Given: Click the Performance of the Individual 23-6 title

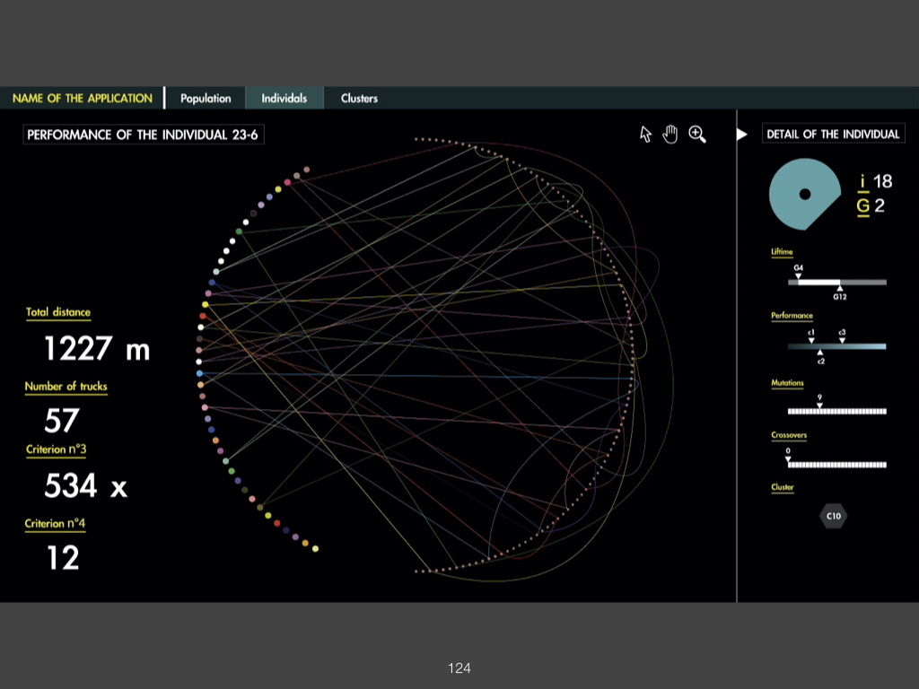Looking at the screenshot, I should tap(144, 135).
